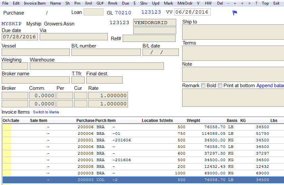Screen dimensions: 284x185
Task: Click the Prn menu item
Action: click(77, 3)
